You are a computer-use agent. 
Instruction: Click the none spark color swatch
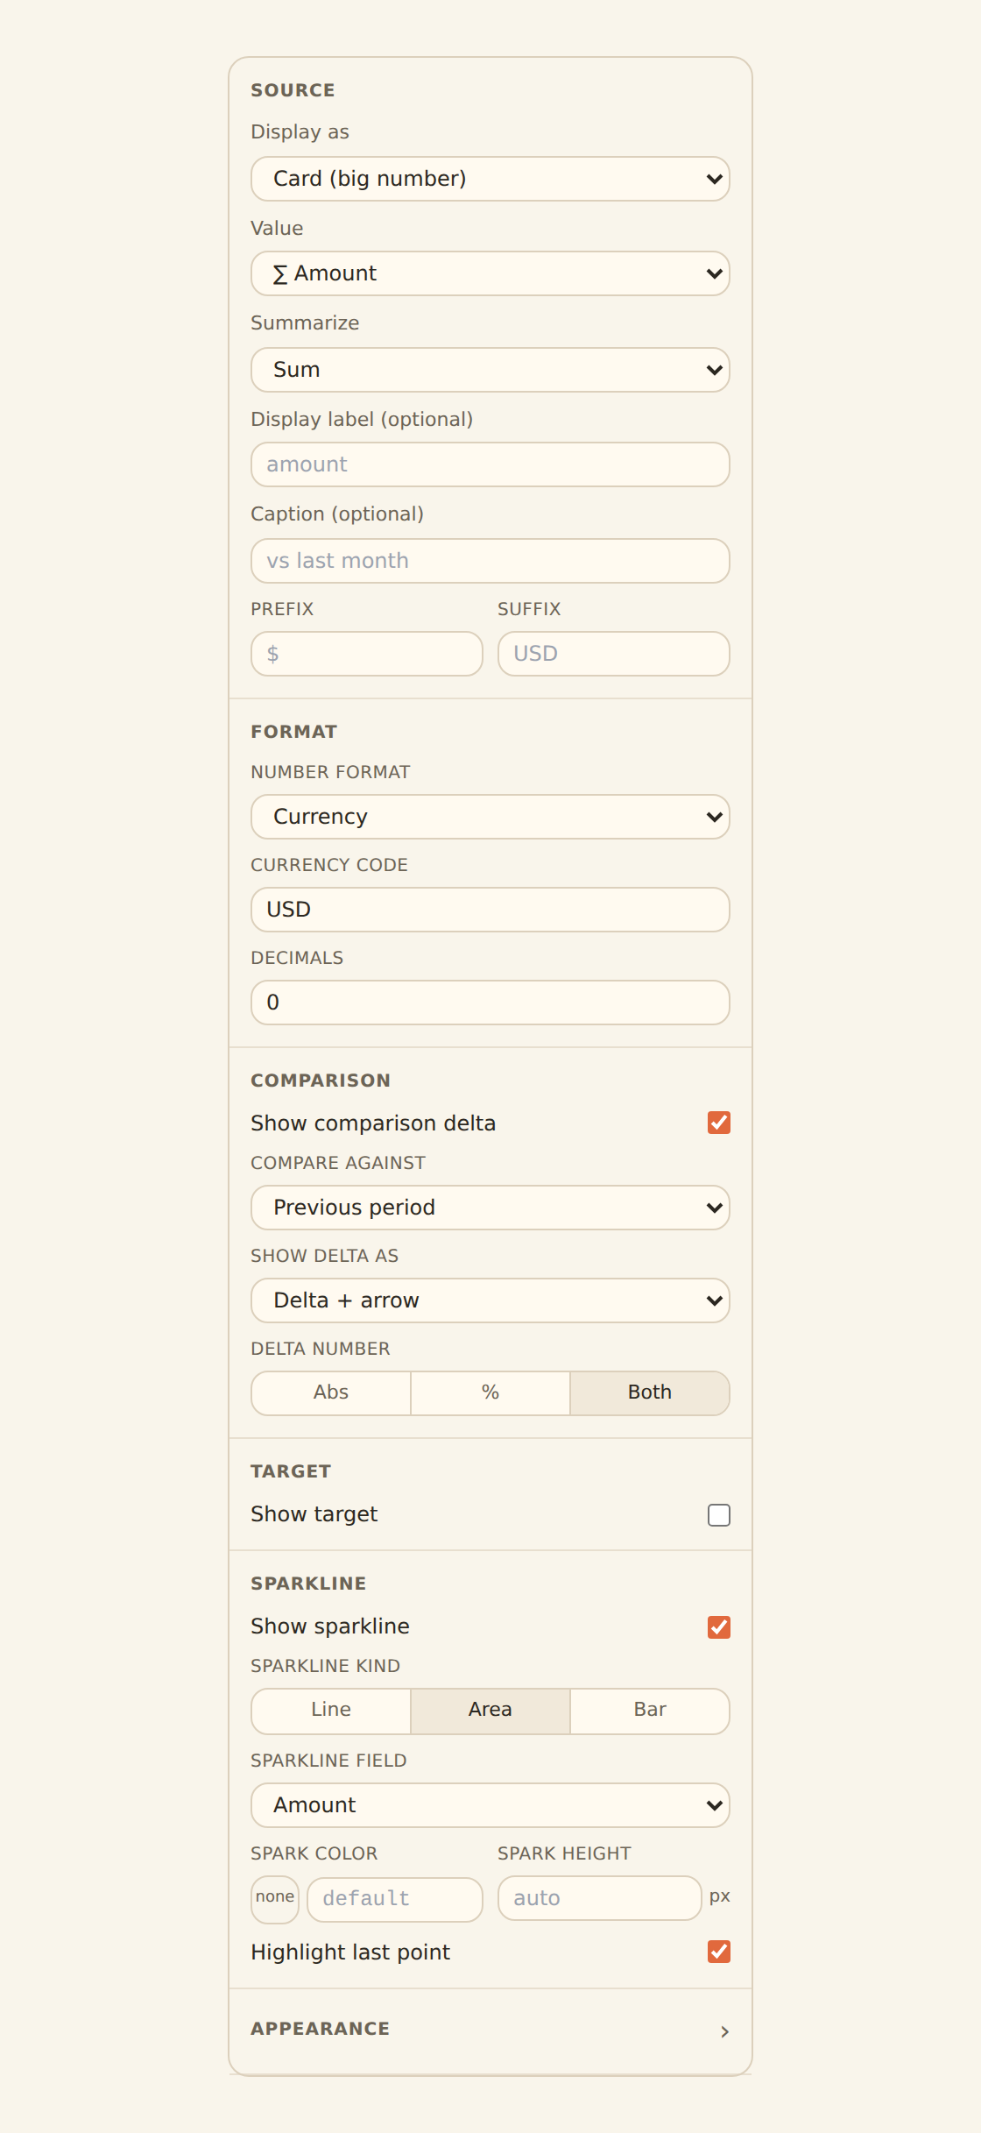point(275,1899)
